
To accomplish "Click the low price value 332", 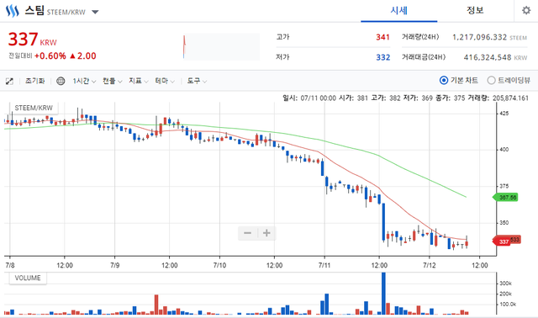I will coord(383,57).
